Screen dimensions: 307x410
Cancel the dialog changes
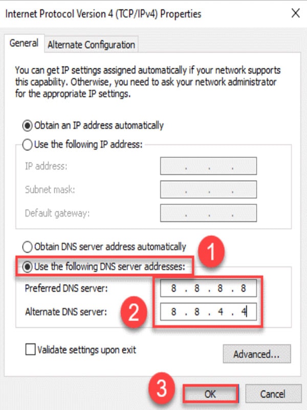273,394
